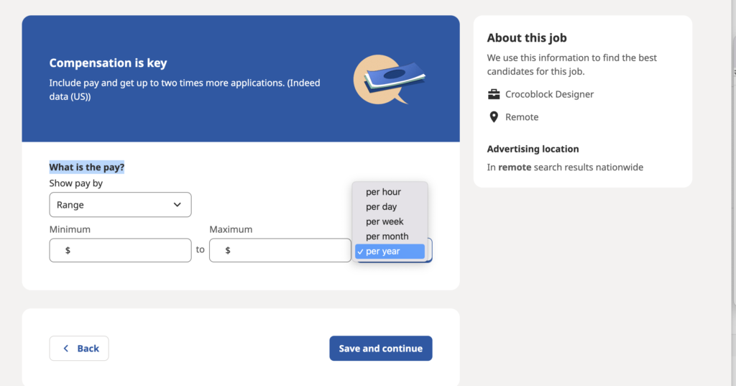Pick the per week pay period
The width and height of the screenshot is (736, 386).
[x=385, y=221]
